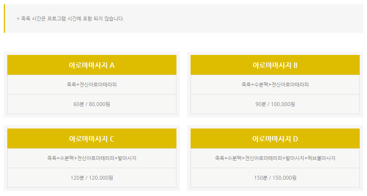Click the 아로마마사지 D header

[275, 138]
